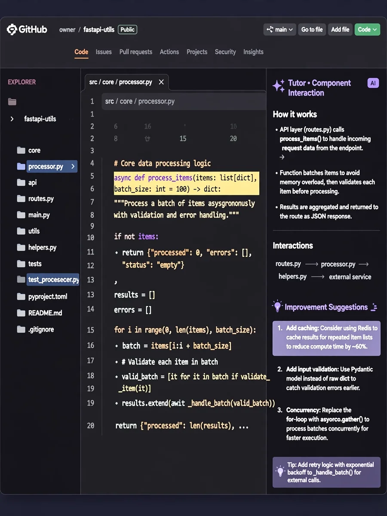Screen dimensions: 387x516
Task: Open the Projects tab
Action: pos(197,52)
